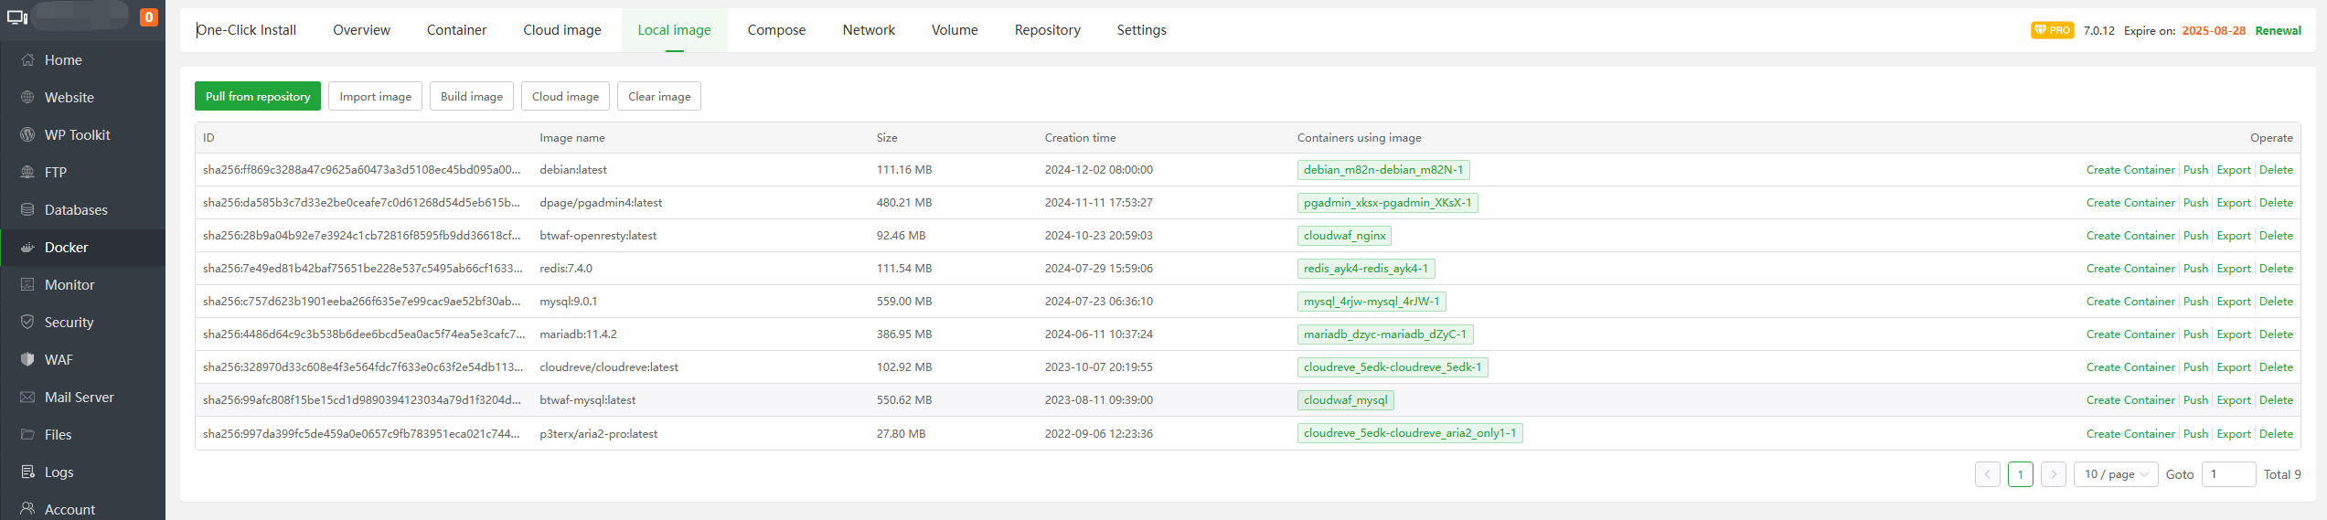Click the Website globe icon
This screenshot has width=2327, height=520.
coord(27,98)
